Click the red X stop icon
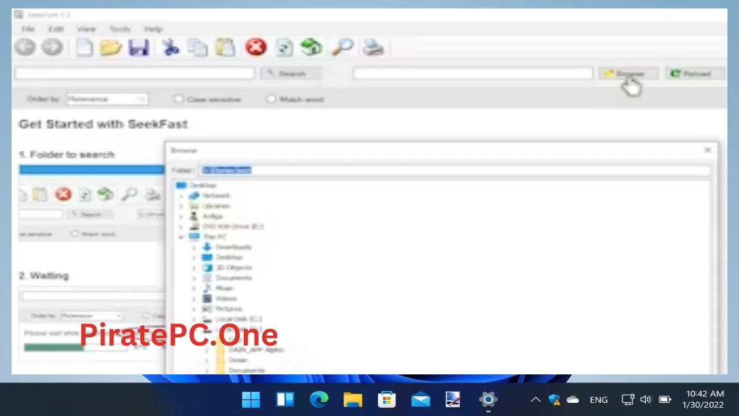The width and height of the screenshot is (739, 416). click(x=256, y=47)
